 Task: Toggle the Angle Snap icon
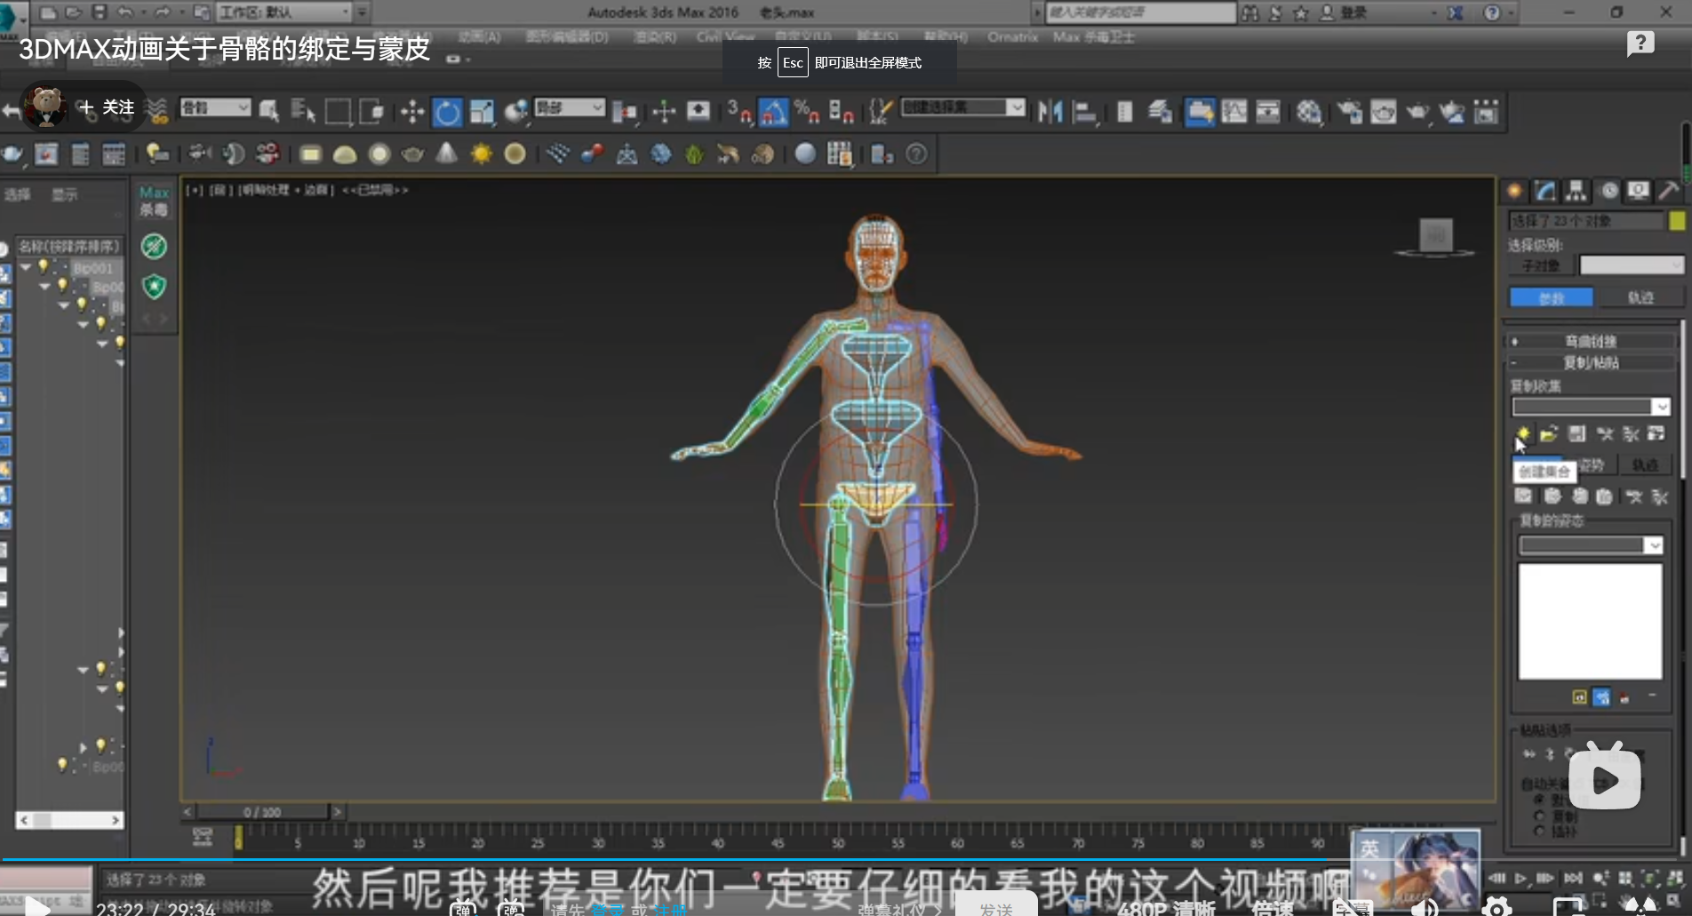click(773, 111)
